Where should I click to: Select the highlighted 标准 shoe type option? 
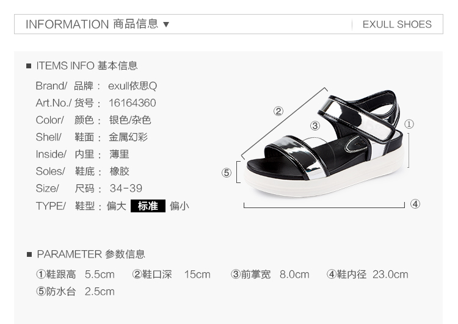pyautogui.click(x=148, y=206)
